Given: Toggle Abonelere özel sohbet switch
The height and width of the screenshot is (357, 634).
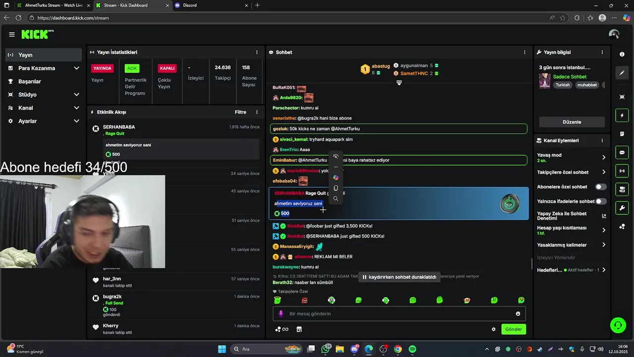Looking at the screenshot, I should (601, 187).
